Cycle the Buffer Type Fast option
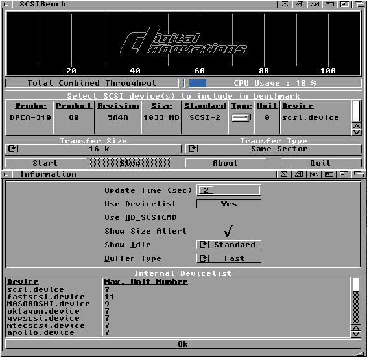The image size is (367, 357). click(229, 258)
